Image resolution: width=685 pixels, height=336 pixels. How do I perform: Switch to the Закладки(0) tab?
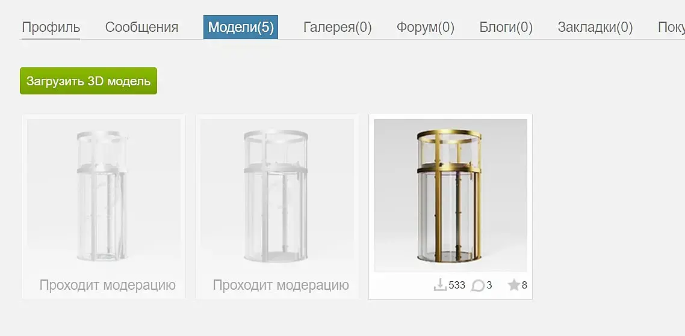(x=595, y=28)
